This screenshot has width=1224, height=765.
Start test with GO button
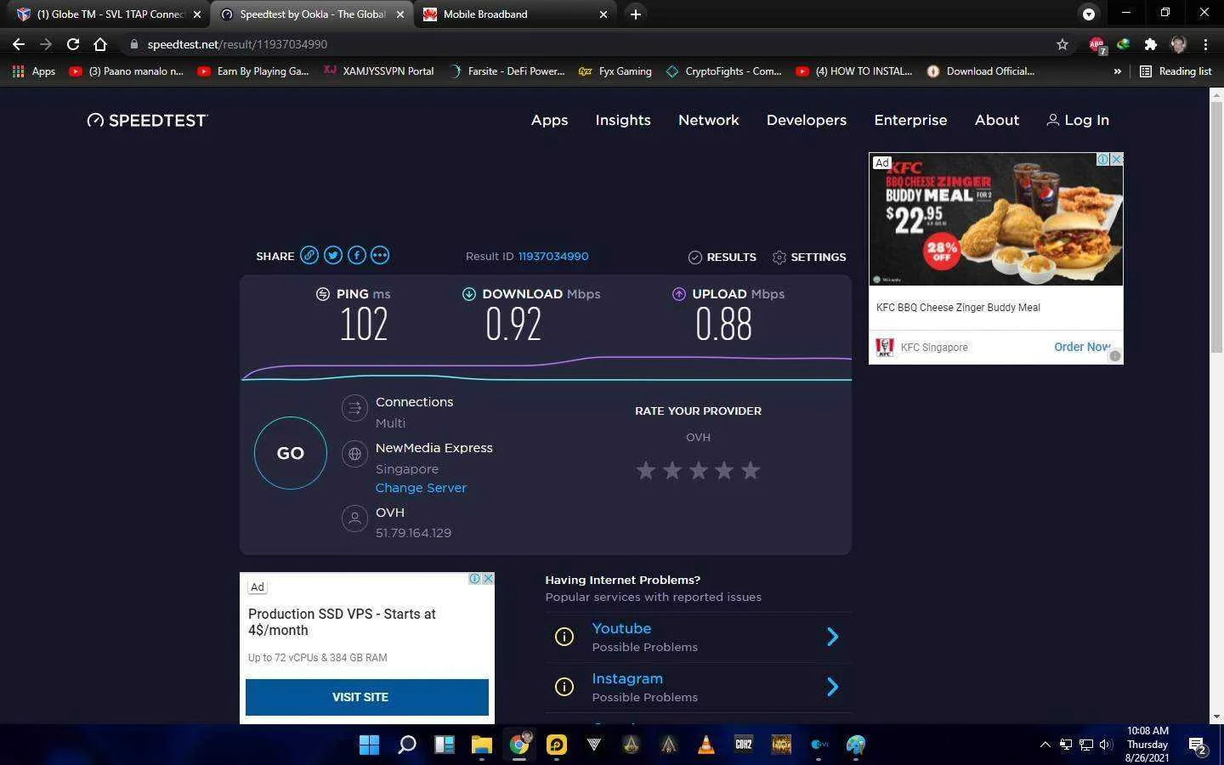[x=291, y=453]
